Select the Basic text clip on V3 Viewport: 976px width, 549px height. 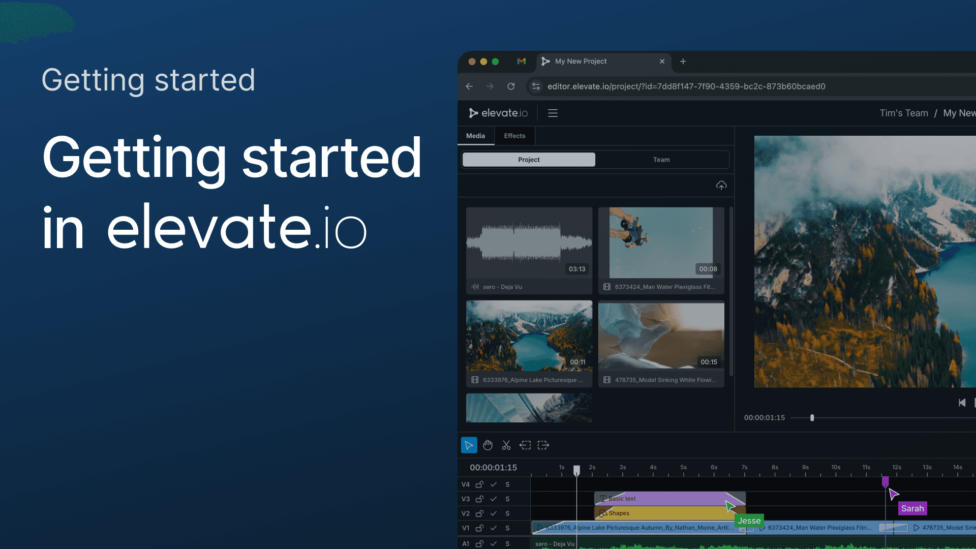tap(670, 499)
